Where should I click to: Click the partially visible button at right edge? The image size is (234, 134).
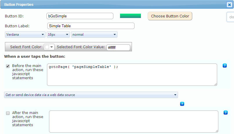click(x=231, y=17)
